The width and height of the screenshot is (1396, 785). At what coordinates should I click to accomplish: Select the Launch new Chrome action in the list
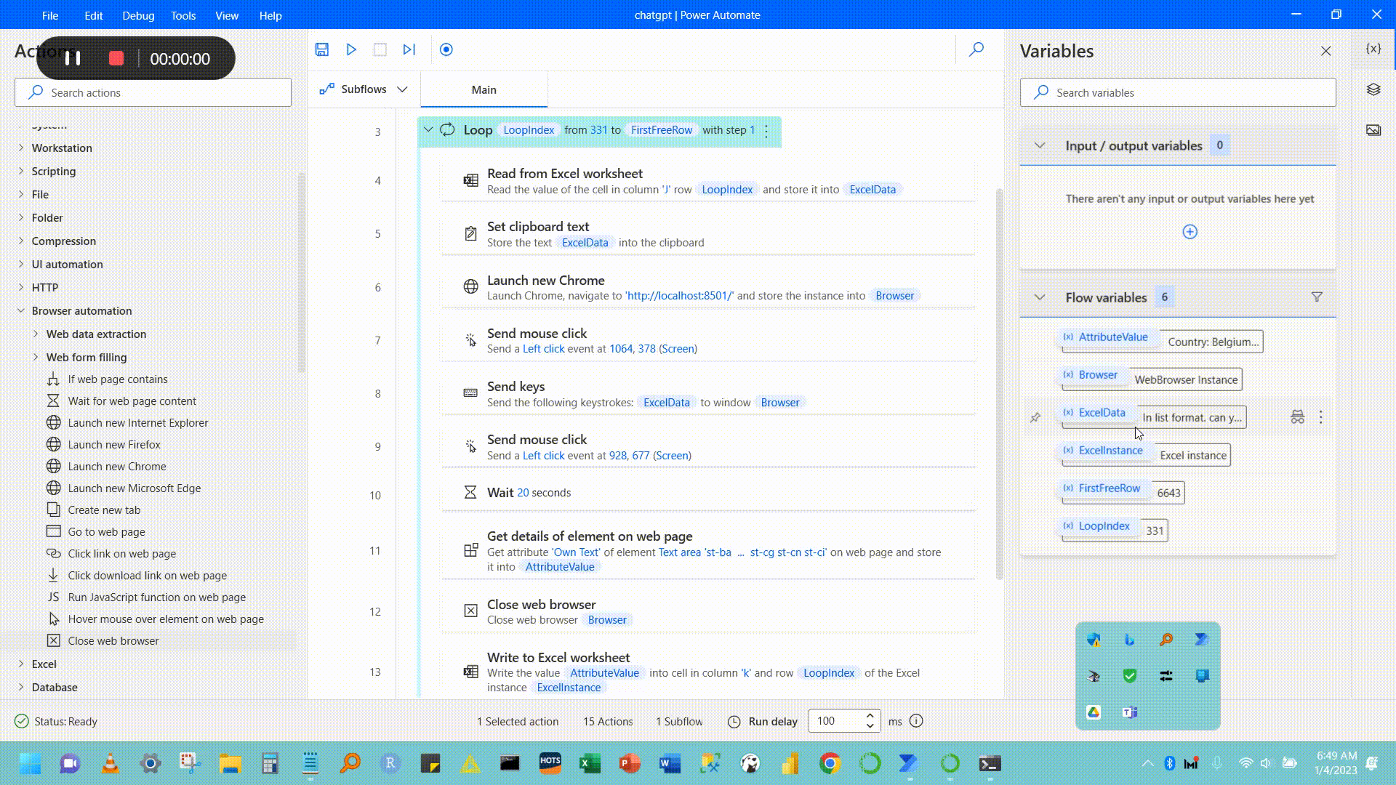(x=116, y=466)
